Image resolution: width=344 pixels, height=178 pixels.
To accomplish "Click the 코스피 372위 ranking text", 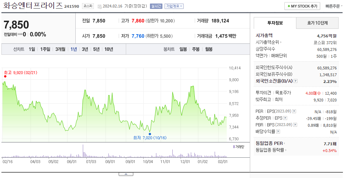I will coord(325,42).
